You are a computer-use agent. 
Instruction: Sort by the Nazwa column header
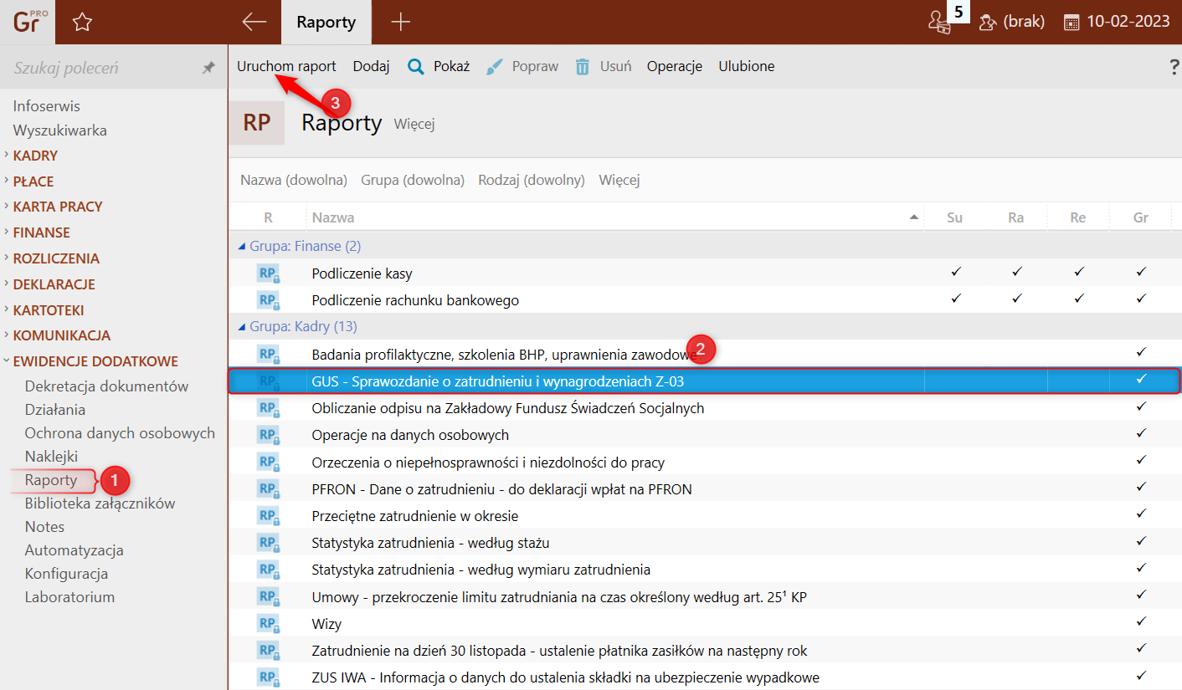[x=614, y=217]
